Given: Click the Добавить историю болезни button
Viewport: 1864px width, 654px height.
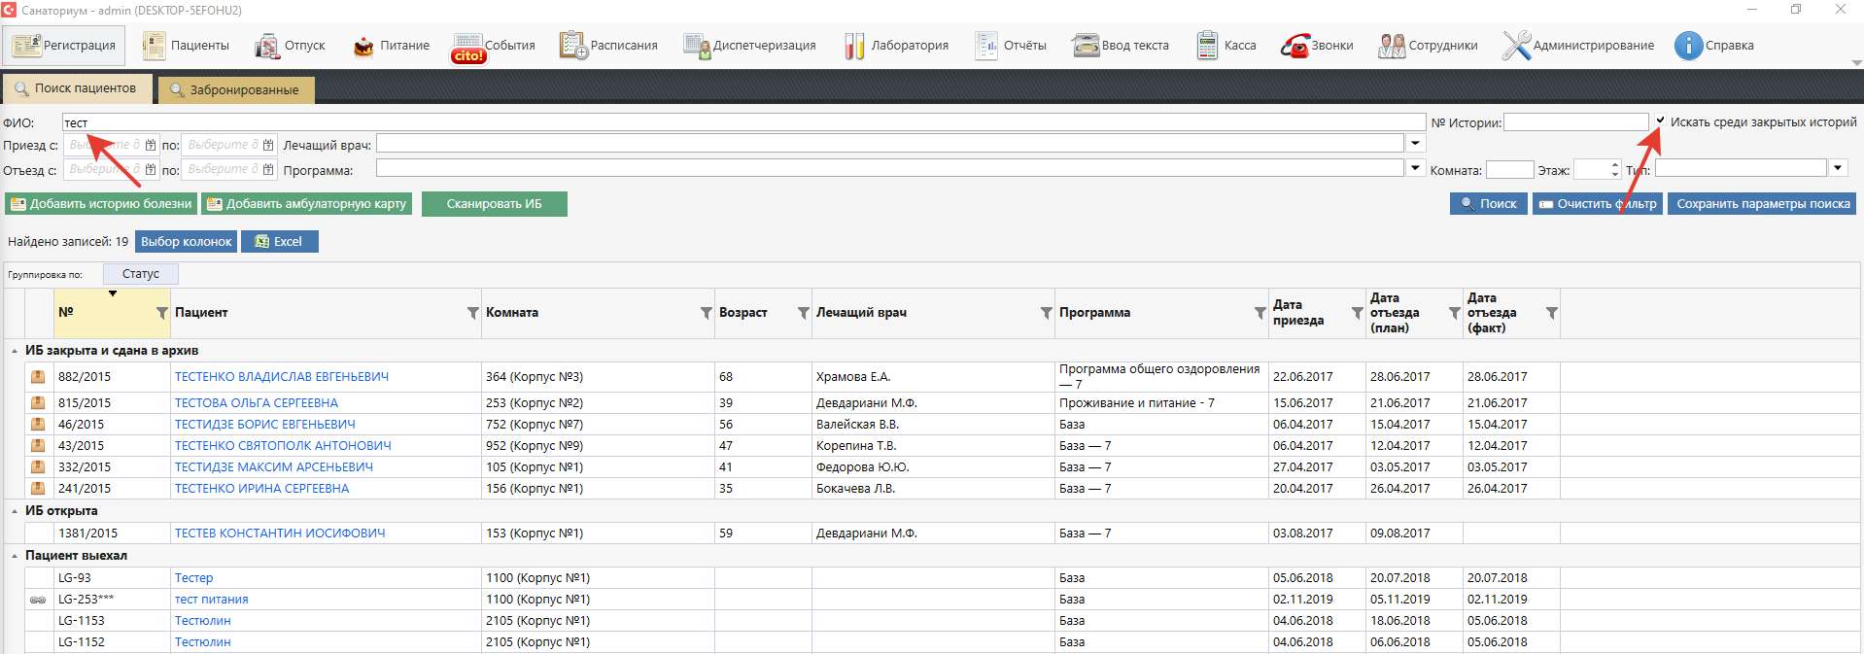Looking at the screenshot, I should (101, 204).
